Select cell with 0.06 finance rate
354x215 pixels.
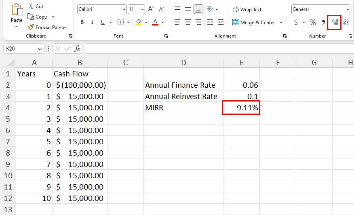click(241, 85)
